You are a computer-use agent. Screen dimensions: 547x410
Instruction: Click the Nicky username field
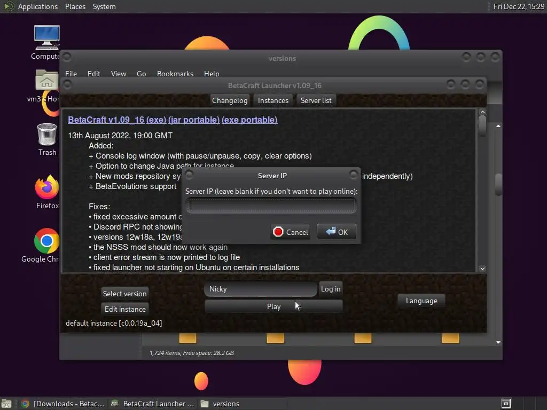[261, 289]
